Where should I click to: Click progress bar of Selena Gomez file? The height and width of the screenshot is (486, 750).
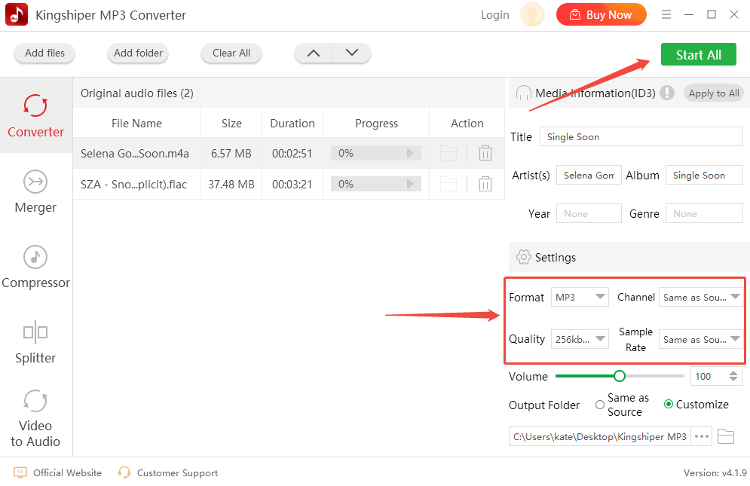click(x=376, y=153)
